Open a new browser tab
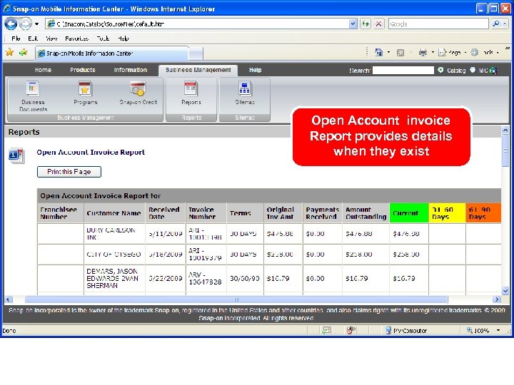The width and height of the screenshot is (514, 385). 196,53
